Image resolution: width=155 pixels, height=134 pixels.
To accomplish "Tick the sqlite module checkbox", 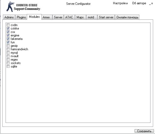I will [8, 66].
